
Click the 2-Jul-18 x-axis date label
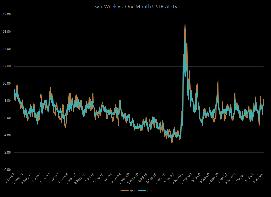point(89,178)
